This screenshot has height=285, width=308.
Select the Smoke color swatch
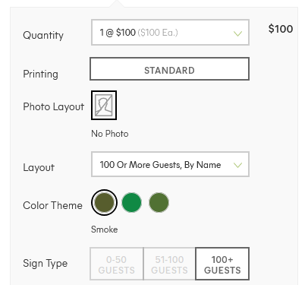pos(104,202)
